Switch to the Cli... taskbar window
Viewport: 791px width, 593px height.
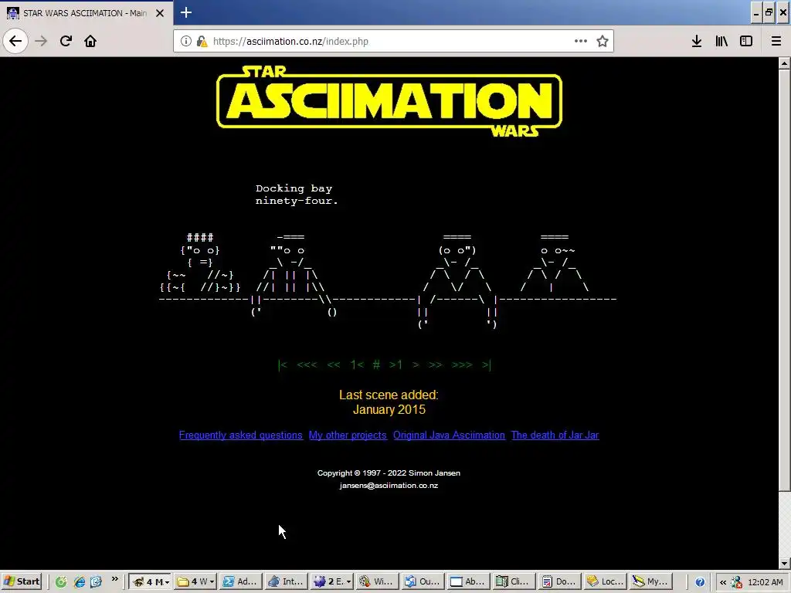pyautogui.click(x=514, y=582)
